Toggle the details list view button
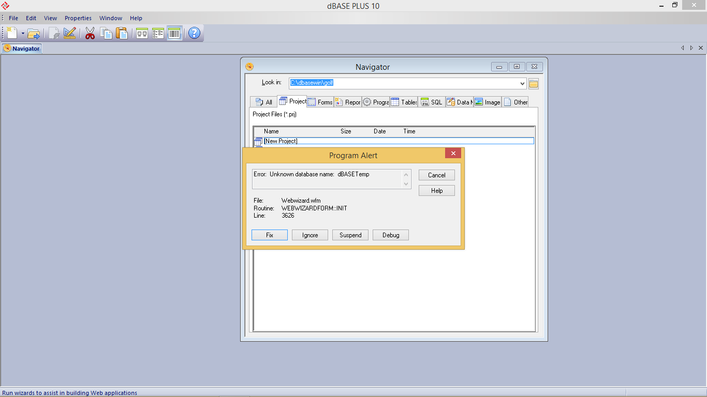 [x=174, y=33]
